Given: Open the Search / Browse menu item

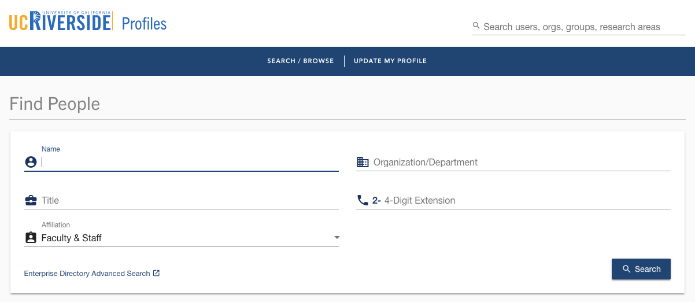Looking at the screenshot, I should (300, 61).
